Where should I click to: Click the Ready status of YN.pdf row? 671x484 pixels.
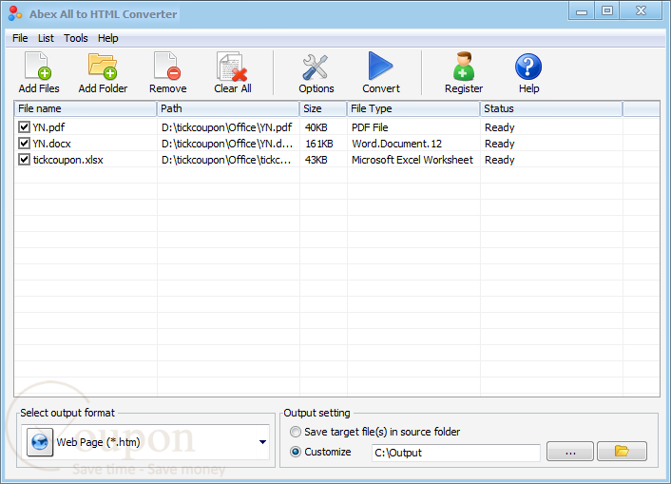point(499,127)
